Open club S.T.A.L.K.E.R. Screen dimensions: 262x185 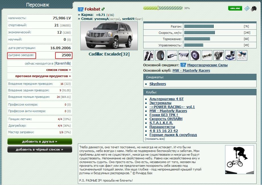161,123
